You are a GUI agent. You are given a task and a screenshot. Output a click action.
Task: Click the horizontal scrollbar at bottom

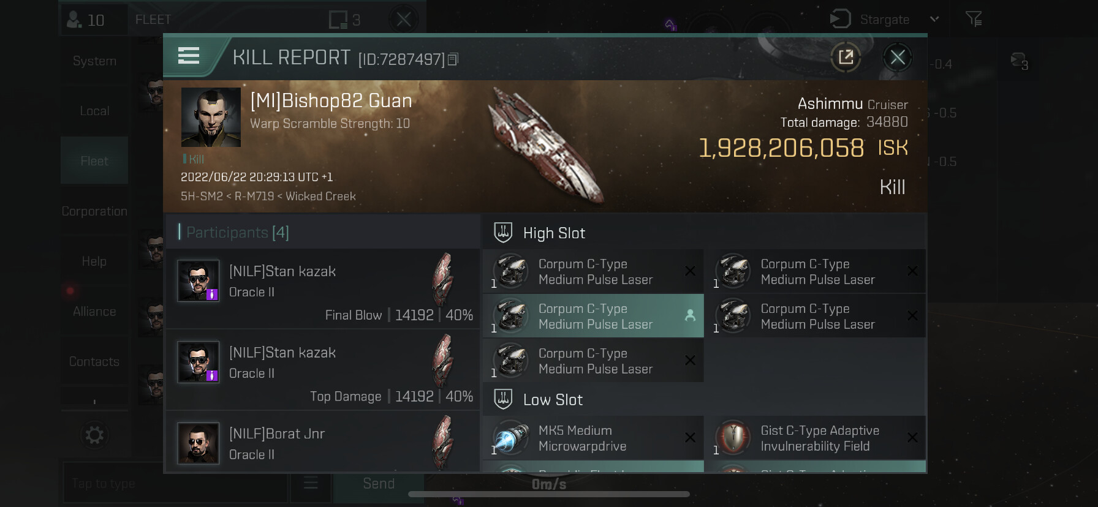(549, 494)
